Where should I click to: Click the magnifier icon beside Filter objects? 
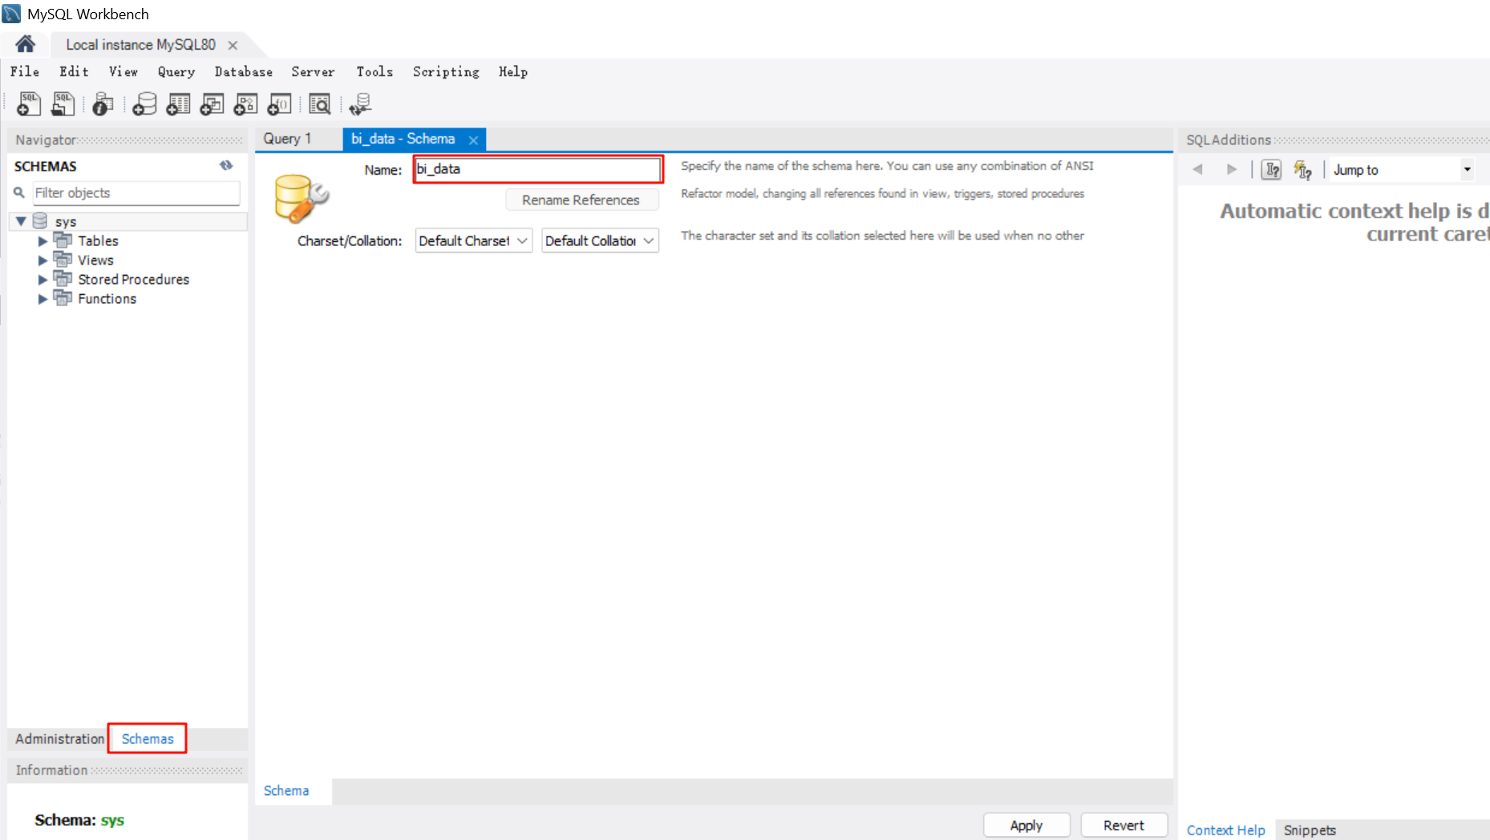[19, 192]
